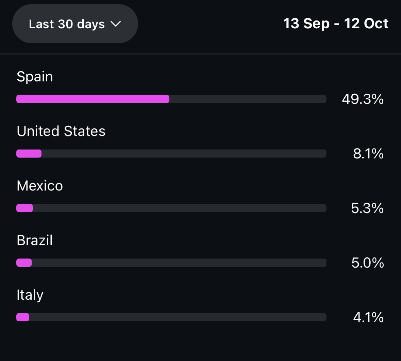This screenshot has width=401, height=361.
Task: Open the Last 30 days dropdown
Action: point(75,24)
